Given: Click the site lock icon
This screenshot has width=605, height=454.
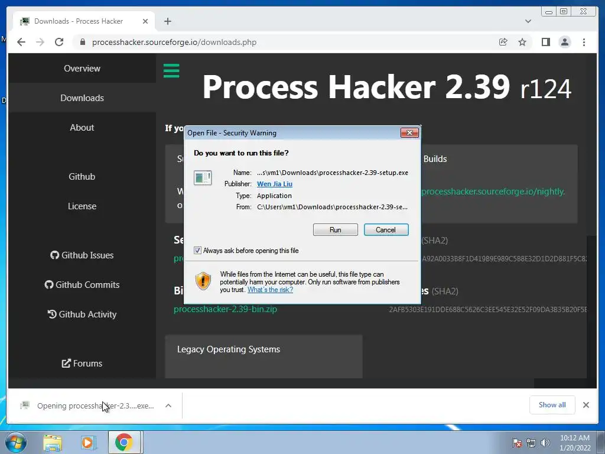Looking at the screenshot, I should [82, 42].
